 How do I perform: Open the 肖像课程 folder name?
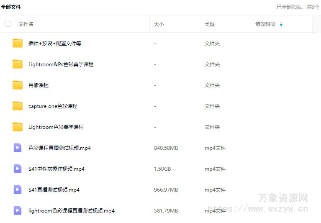tap(39, 85)
